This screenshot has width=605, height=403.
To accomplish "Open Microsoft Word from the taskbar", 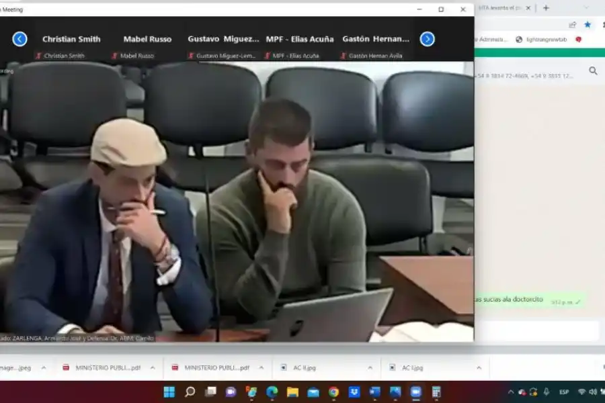I will (x=375, y=393).
